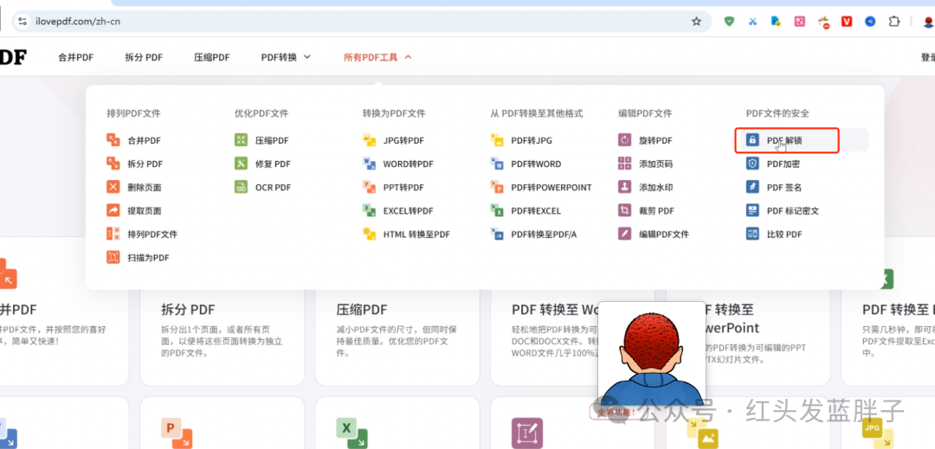Viewport: 935px width, 449px height.
Task: Select 拆分 PDF in top navigation
Action: point(144,57)
